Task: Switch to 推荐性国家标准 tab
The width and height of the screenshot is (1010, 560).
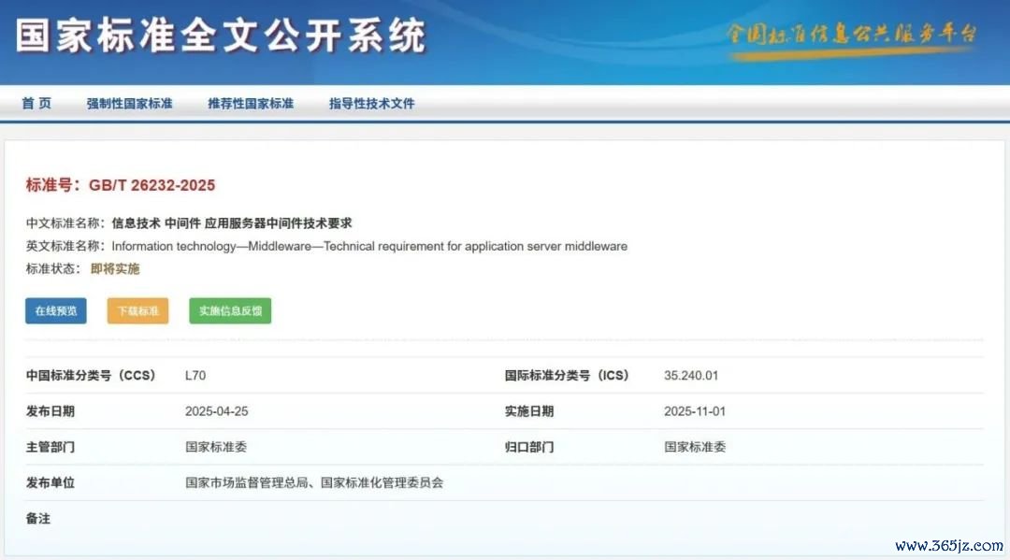Action: pos(251,103)
